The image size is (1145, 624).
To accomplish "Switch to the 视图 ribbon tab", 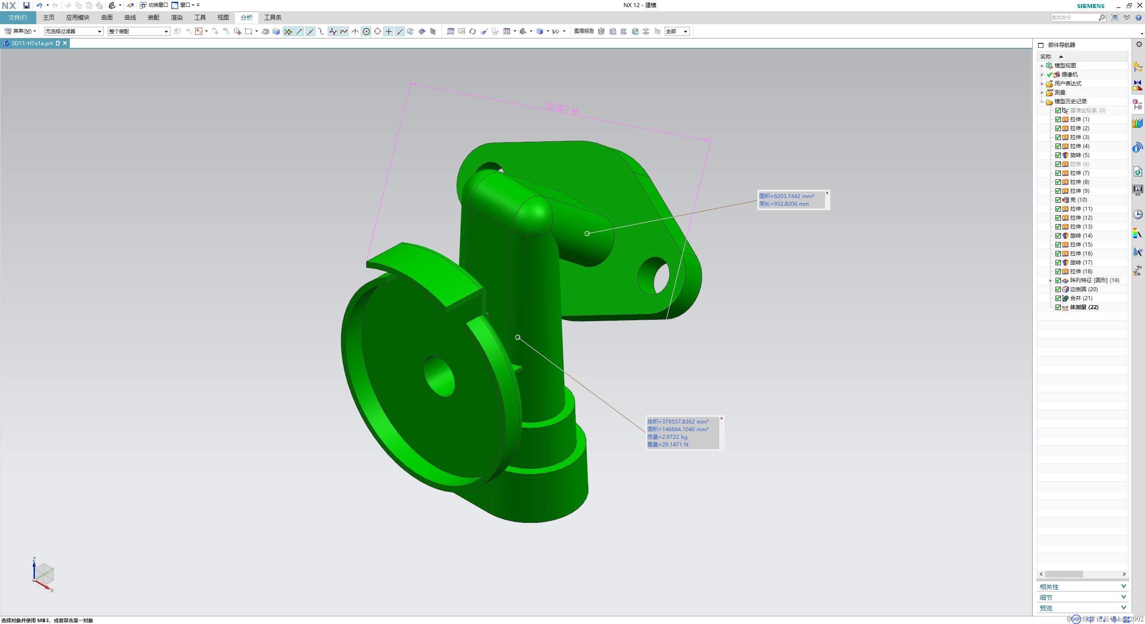I will coord(223,17).
